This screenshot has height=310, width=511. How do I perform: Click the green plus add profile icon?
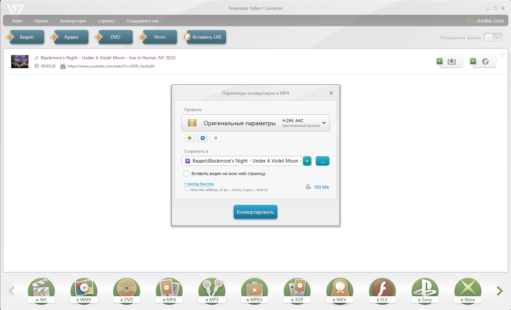(x=190, y=138)
